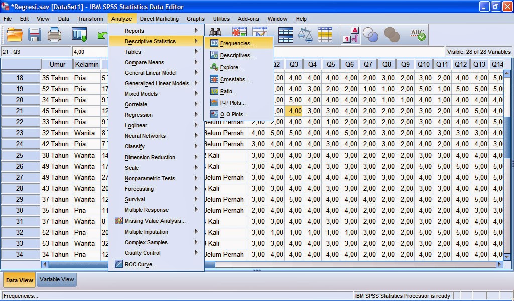Click the highlighted Q3 cell in row 21

pos(294,111)
